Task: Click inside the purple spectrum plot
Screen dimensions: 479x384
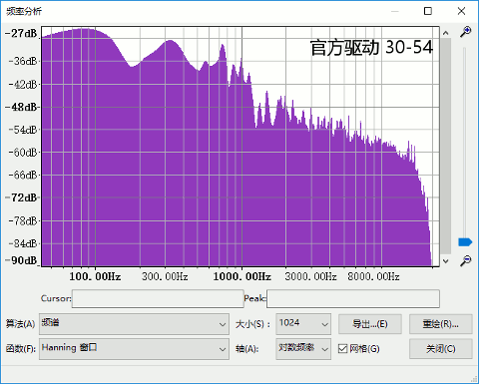Action: pos(239,147)
